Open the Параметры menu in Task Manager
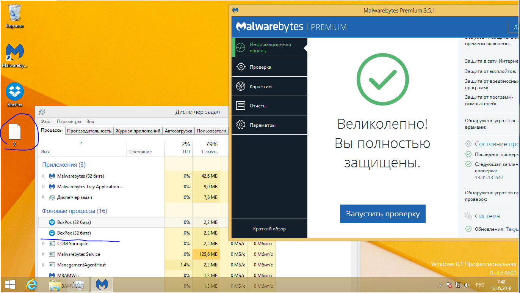 (x=69, y=121)
